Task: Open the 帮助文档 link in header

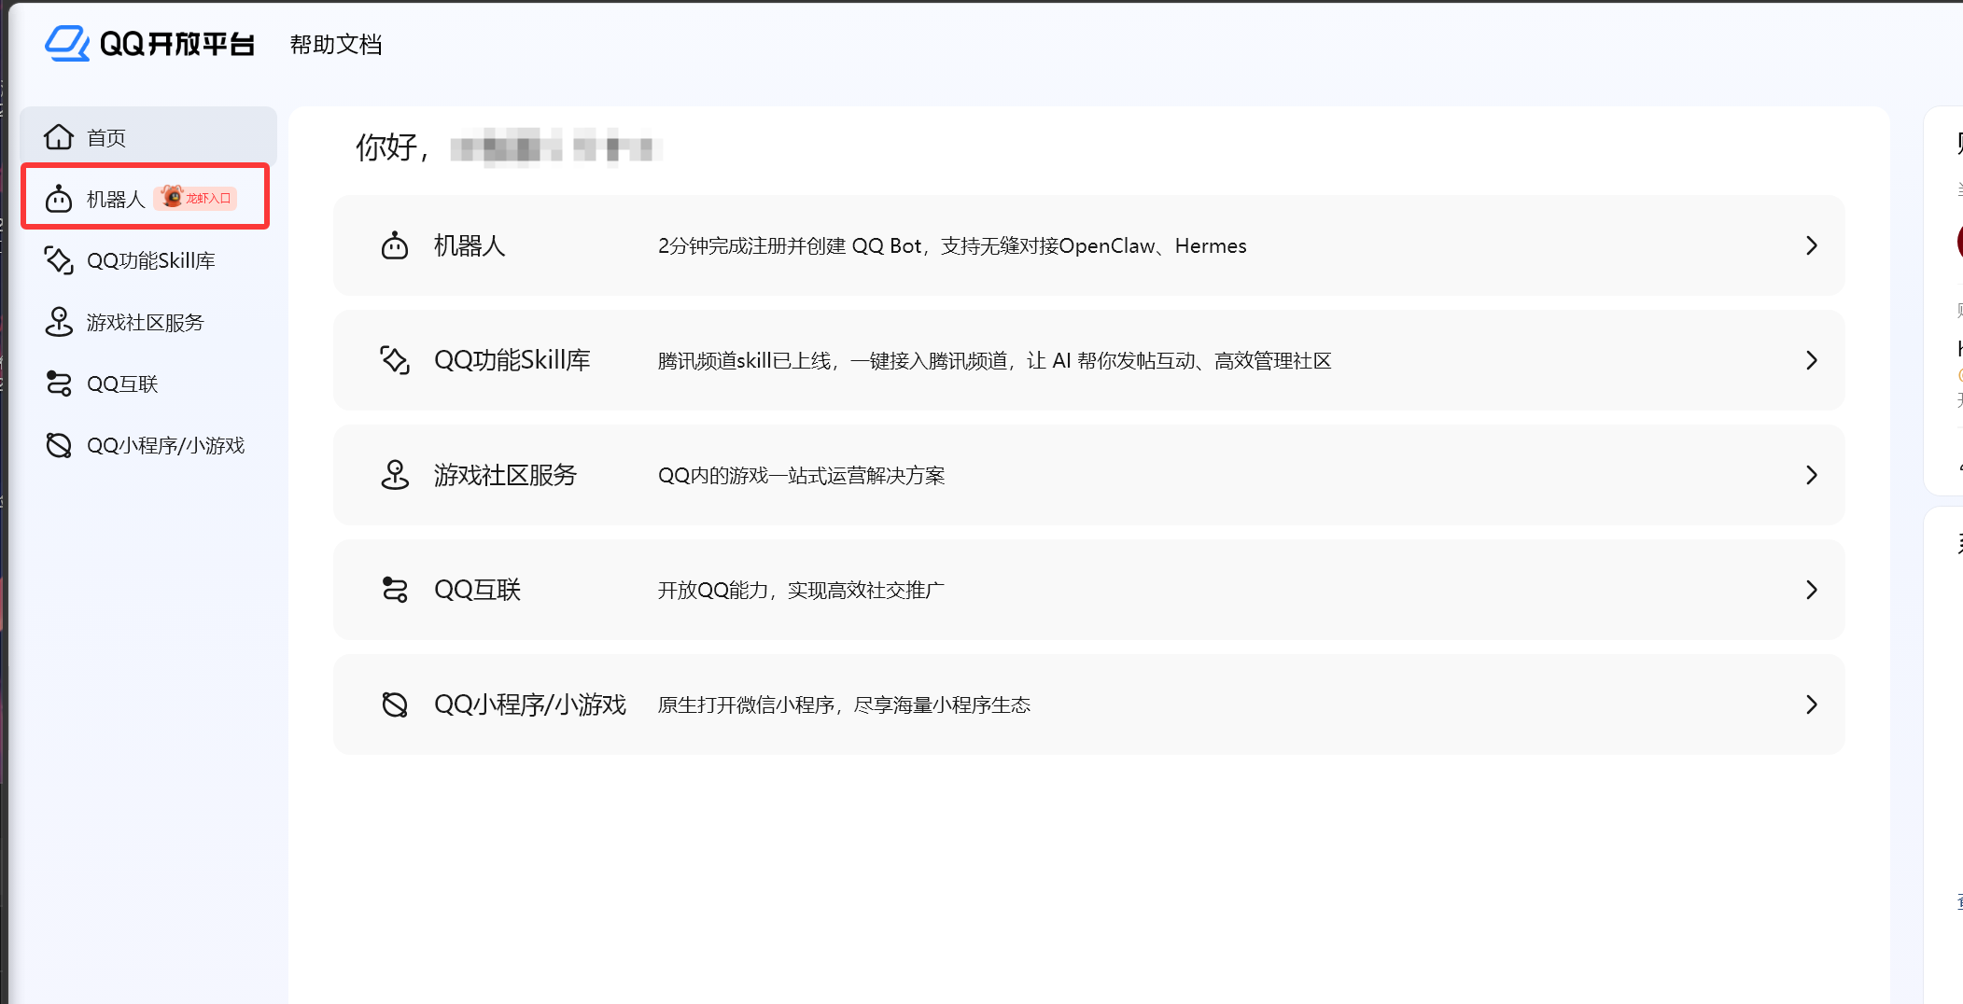Action: click(x=336, y=45)
